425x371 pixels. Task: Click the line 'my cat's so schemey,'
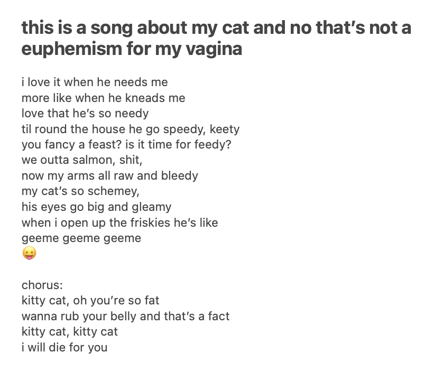click(80, 191)
